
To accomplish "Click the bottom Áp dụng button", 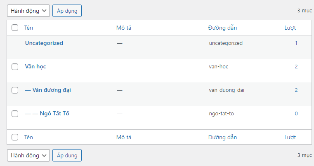I will click(67, 155).
